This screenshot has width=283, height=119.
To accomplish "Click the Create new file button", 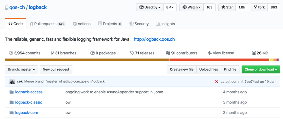I will point(181,69).
